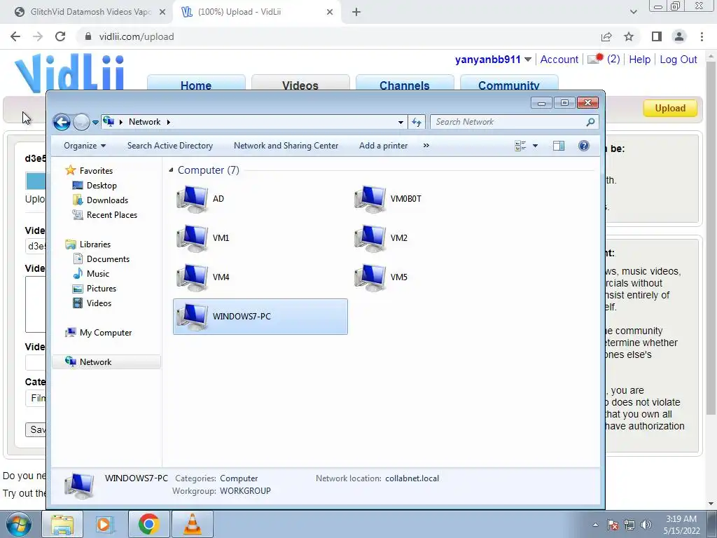The width and height of the screenshot is (717, 538).
Task: Open the Explorer help icon
Action: coord(583,146)
